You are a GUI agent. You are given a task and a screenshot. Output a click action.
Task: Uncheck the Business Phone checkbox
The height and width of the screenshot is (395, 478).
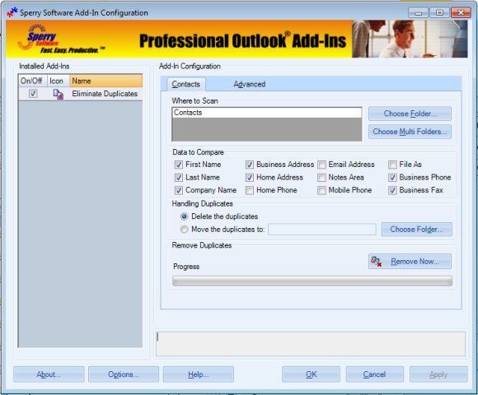[x=392, y=178]
